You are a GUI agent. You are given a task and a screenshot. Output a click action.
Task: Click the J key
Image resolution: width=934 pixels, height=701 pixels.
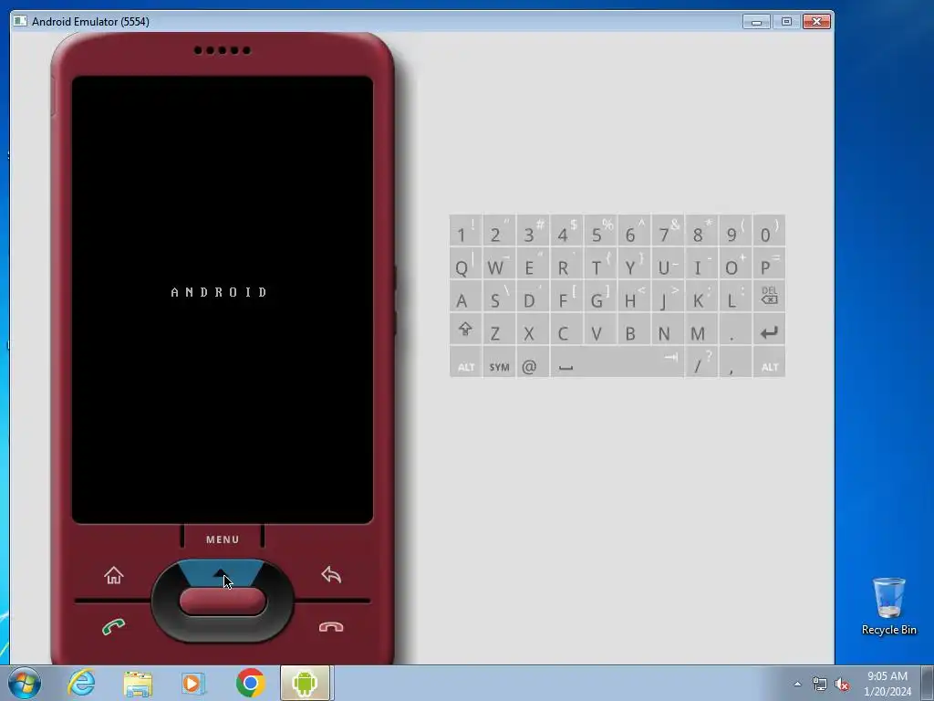pyautogui.click(x=668, y=297)
